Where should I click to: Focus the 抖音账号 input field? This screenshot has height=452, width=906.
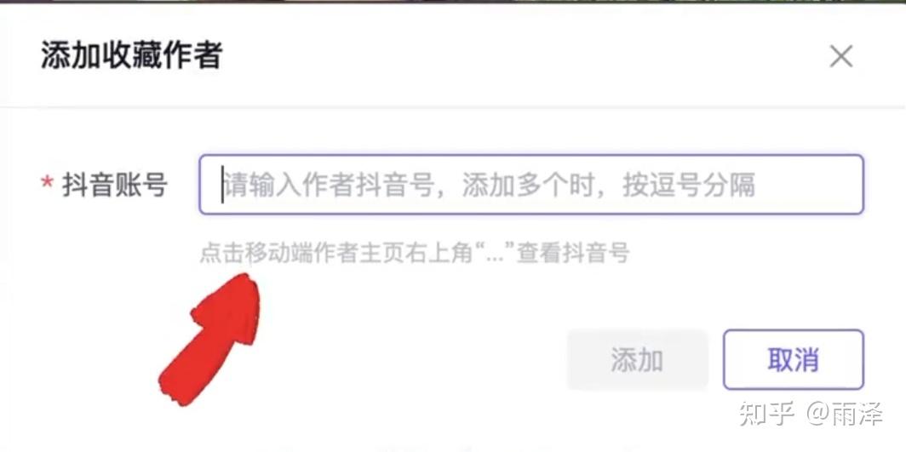point(531,185)
